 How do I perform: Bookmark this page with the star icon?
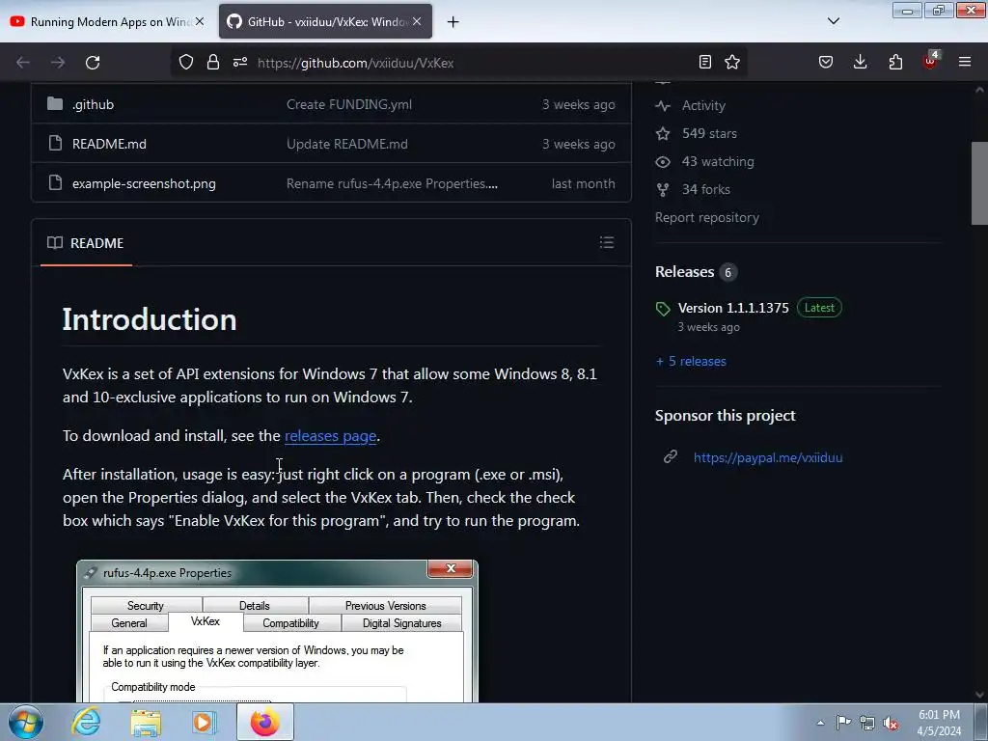pyautogui.click(x=732, y=62)
